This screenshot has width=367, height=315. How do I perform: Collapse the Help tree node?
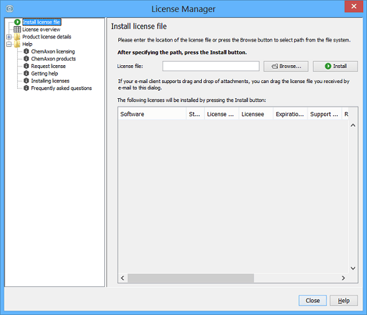(x=9, y=44)
